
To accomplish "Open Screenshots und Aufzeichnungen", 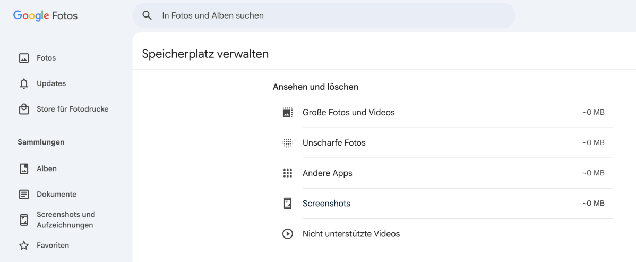I will click(x=66, y=220).
